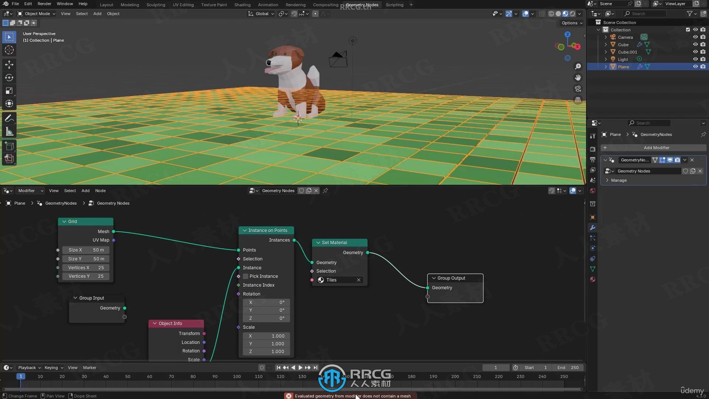Open the Object Data properties tab icon

(x=593, y=269)
